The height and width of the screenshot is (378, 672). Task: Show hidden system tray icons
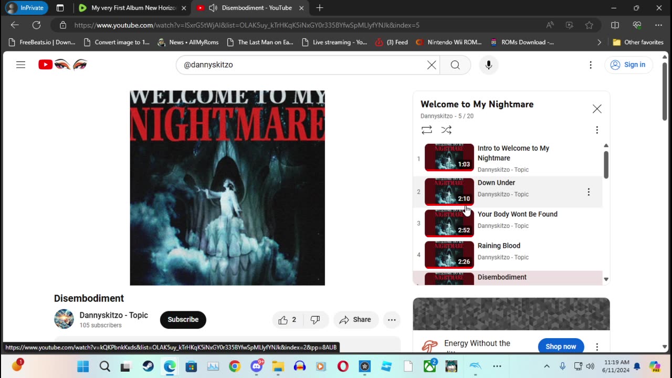tap(547, 366)
